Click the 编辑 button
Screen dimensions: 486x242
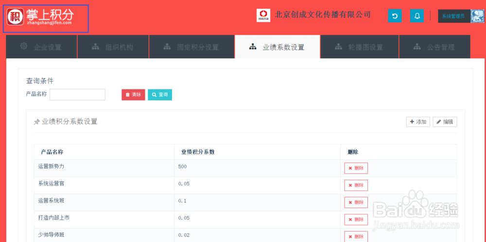[x=445, y=122]
